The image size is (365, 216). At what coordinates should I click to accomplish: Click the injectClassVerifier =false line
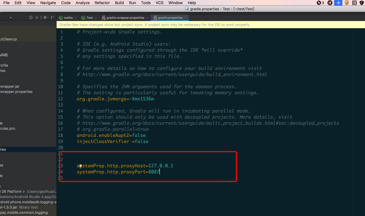point(112,141)
